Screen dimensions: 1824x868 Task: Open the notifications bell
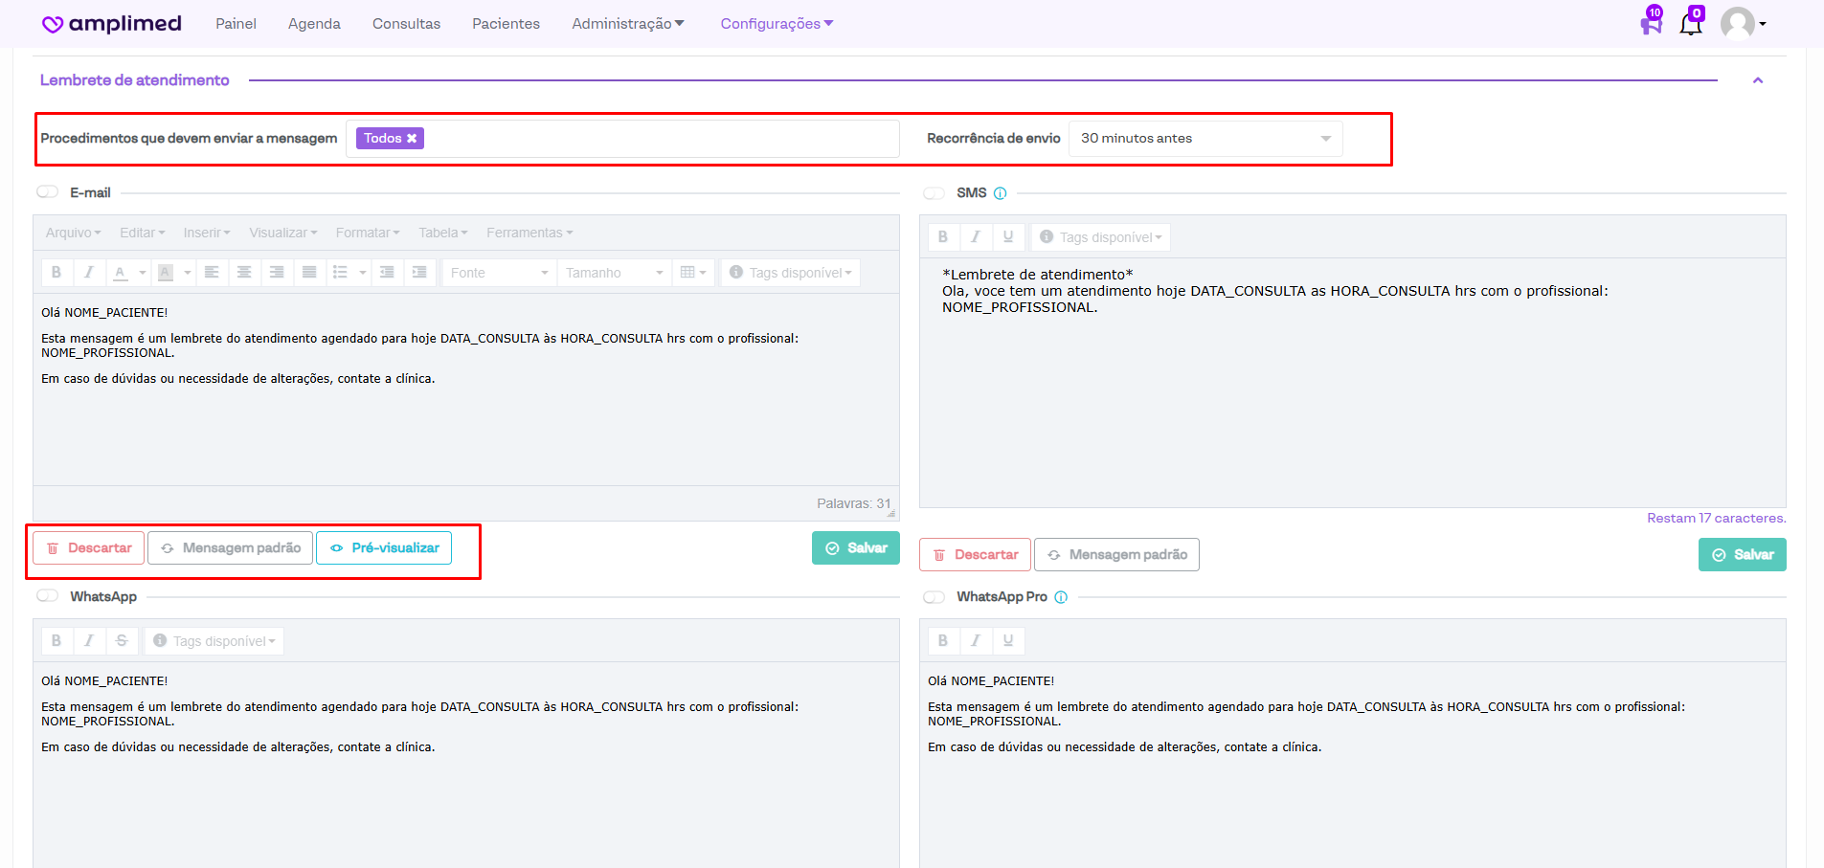(1691, 23)
